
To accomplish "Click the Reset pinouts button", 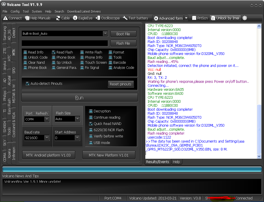I will (x=121, y=84).
